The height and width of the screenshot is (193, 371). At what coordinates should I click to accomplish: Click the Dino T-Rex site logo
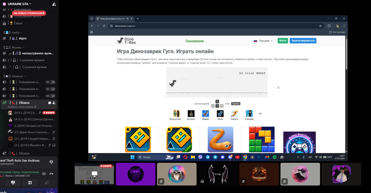(x=126, y=41)
